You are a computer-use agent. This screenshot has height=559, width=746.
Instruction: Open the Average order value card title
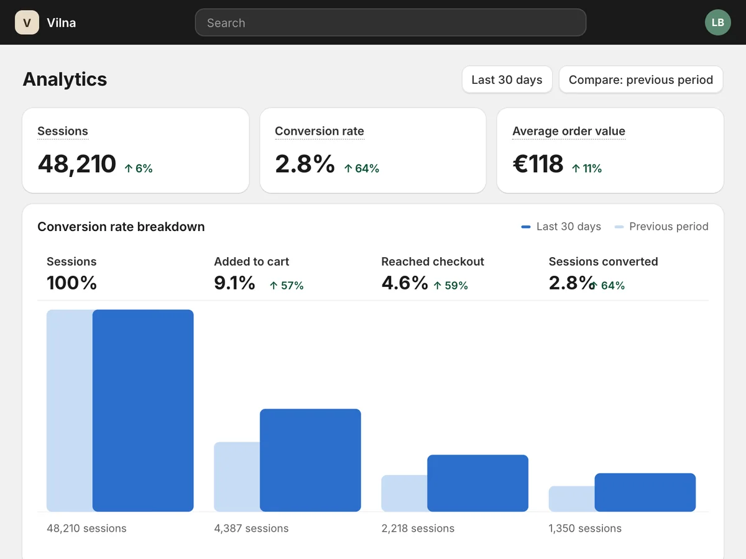(x=569, y=131)
